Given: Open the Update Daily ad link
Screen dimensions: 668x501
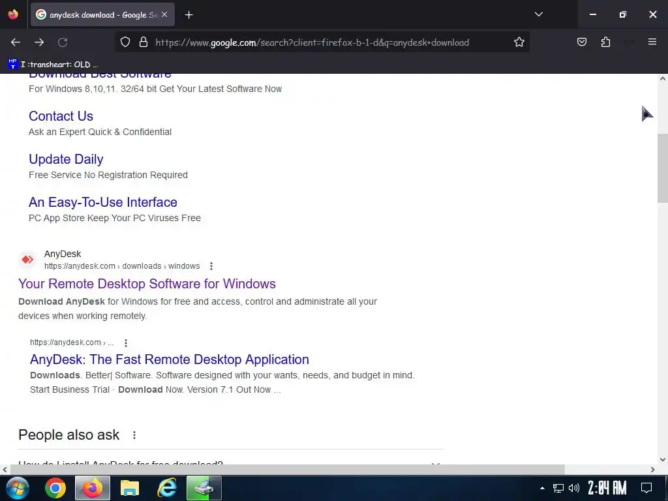Looking at the screenshot, I should [x=66, y=159].
